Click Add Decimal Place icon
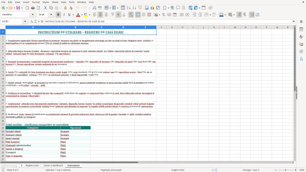Image resolution: width=306 pixels, height=172 pixels. tap(182, 15)
